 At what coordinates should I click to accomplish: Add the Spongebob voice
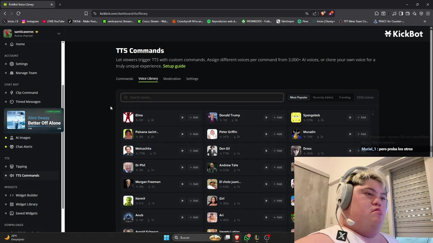click(362, 117)
